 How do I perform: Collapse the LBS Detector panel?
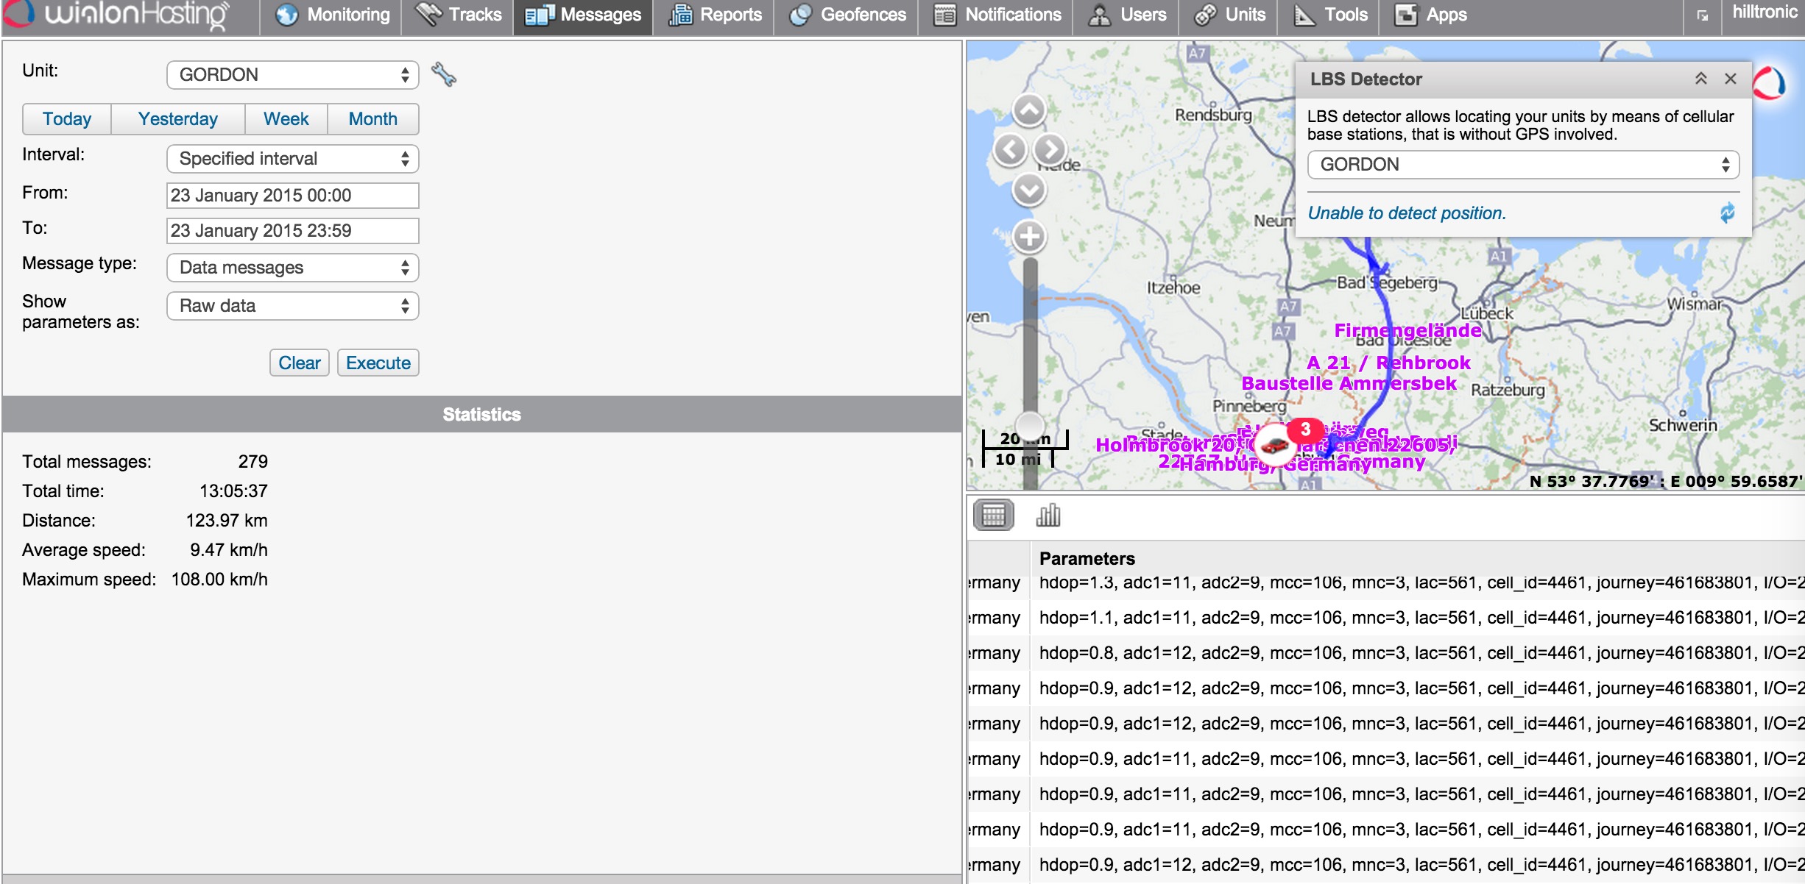[x=1700, y=79]
